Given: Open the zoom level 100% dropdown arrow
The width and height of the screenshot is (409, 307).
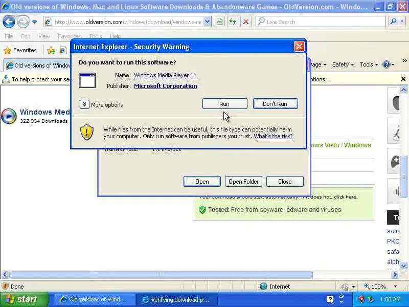Looking at the screenshot, I should coord(395,287).
